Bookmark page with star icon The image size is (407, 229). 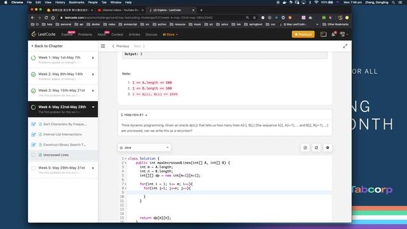click(254, 17)
